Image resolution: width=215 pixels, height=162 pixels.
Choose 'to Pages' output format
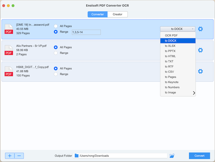pos(178,77)
